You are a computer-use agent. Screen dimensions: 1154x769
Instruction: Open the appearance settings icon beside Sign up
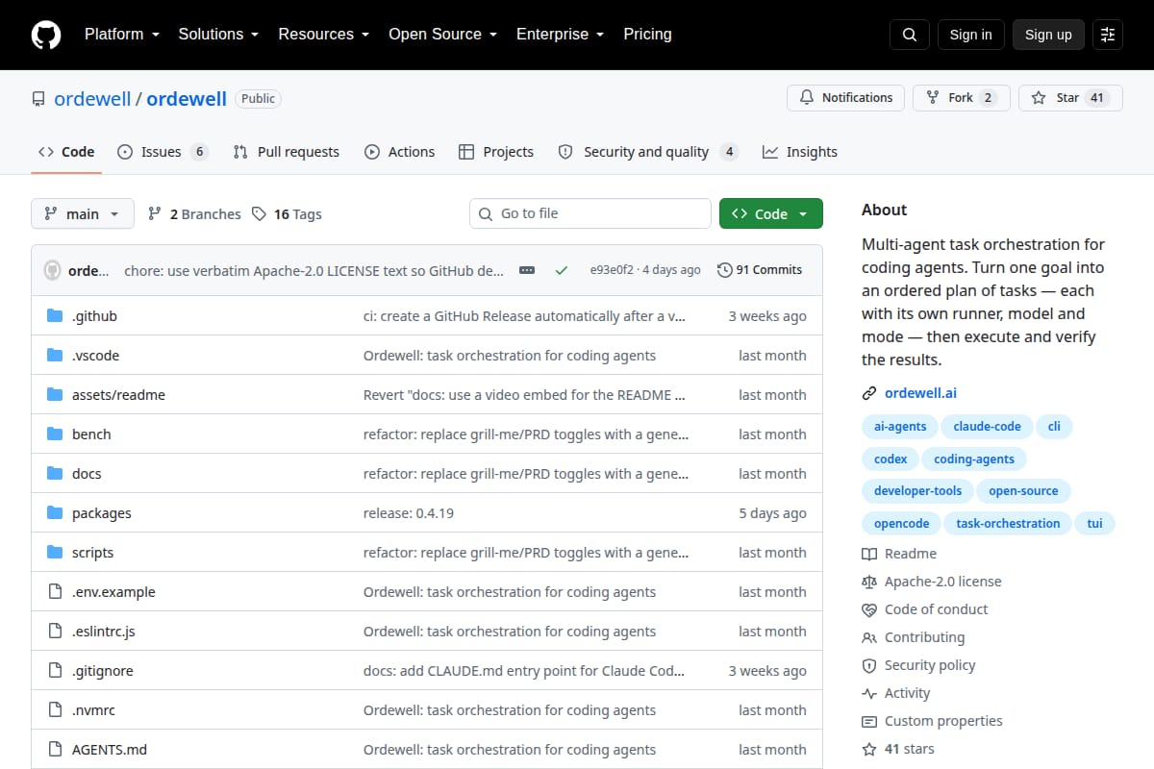coord(1108,35)
